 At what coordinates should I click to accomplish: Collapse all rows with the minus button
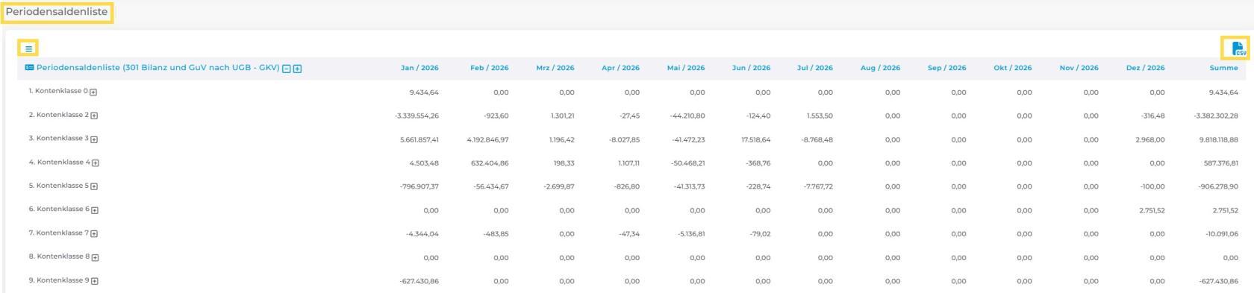coord(286,69)
